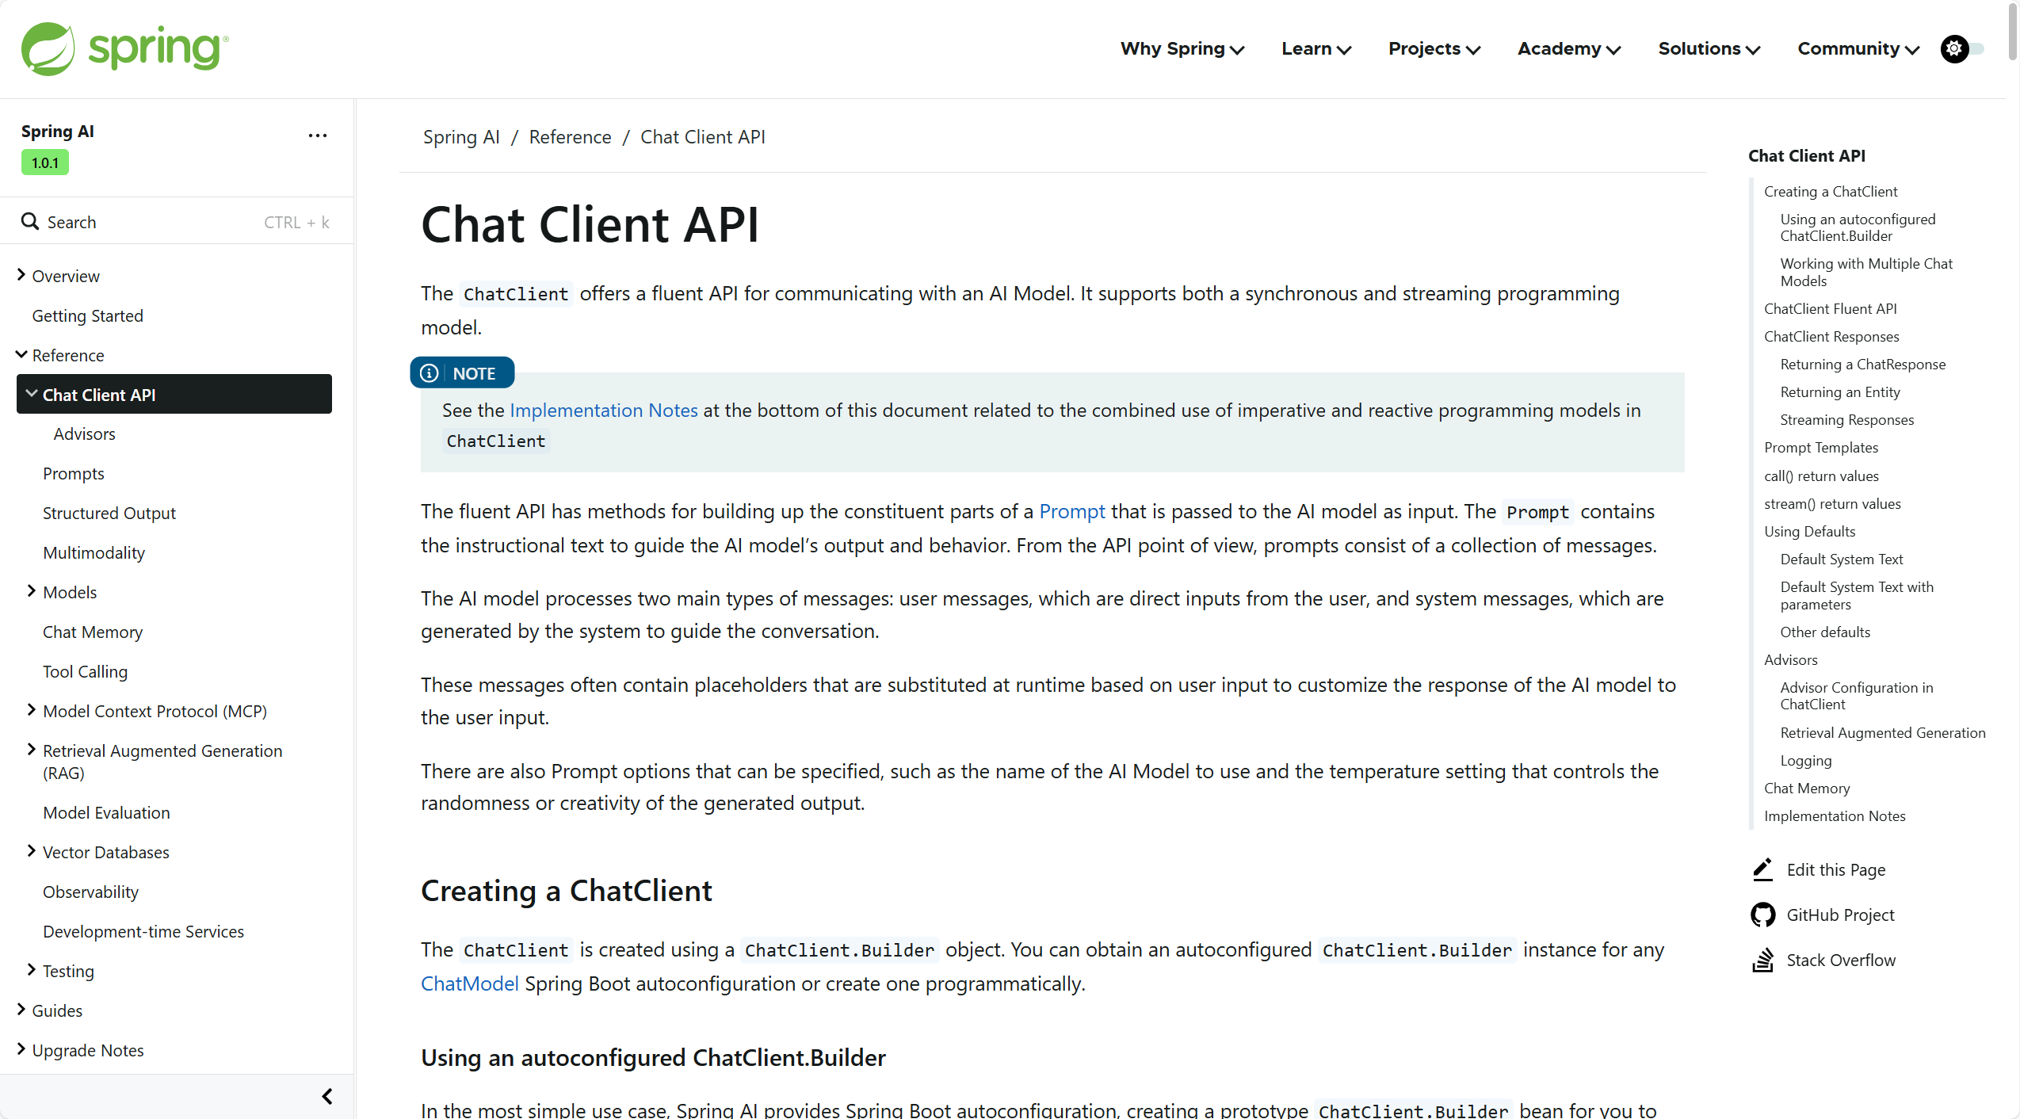The width and height of the screenshot is (2020, 1119).
Task: Jump to Implementation Notes in right contents
Action: [x=1835, y=815]
